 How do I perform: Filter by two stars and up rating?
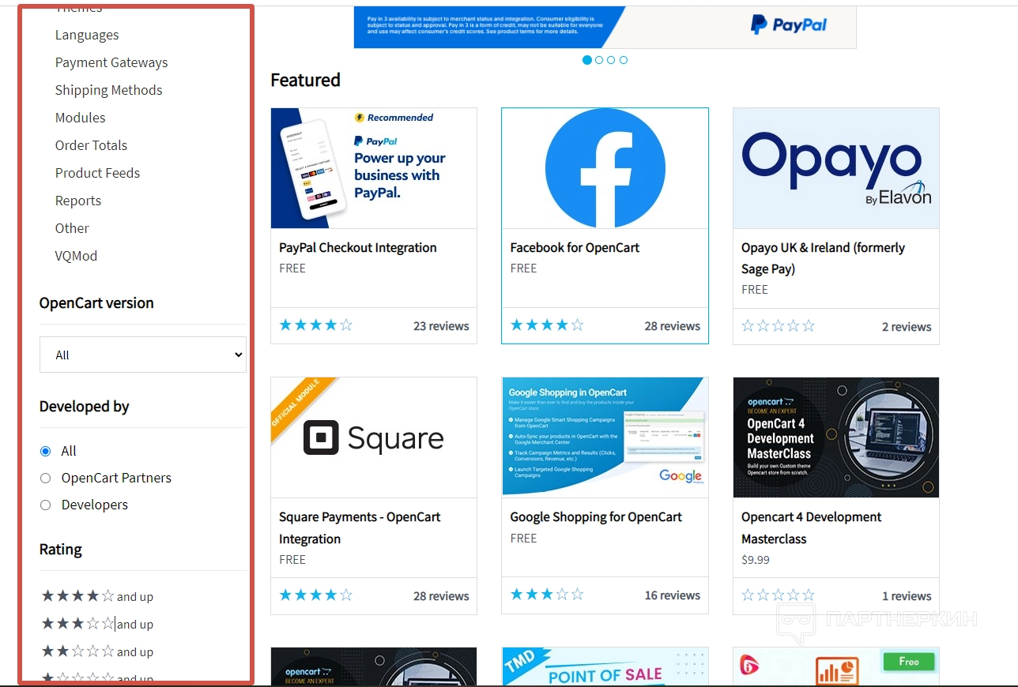tap(97, 651)
